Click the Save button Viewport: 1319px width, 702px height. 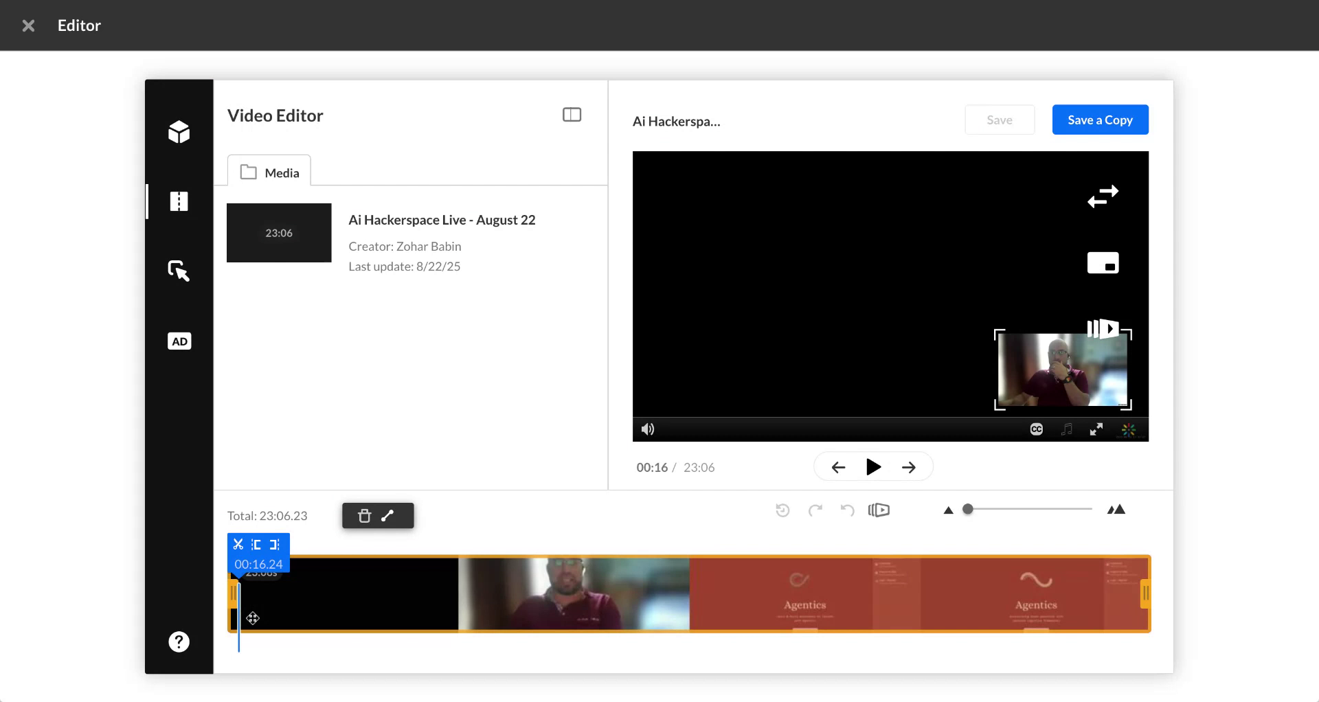coord(1000,120)
